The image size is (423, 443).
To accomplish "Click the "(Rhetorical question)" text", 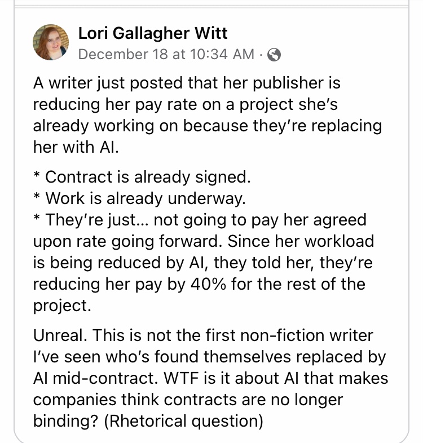I will (183, 420).
